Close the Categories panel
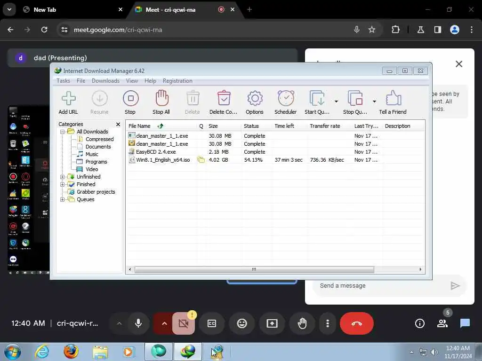This screenshot has width=482, height=361. [118, 124]
